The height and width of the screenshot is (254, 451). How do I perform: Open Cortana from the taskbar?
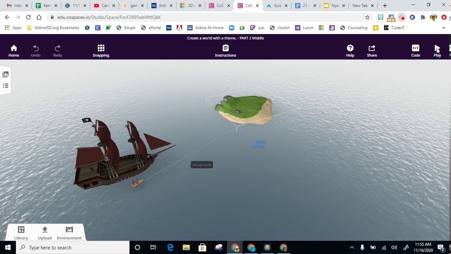tap(137, 248)
